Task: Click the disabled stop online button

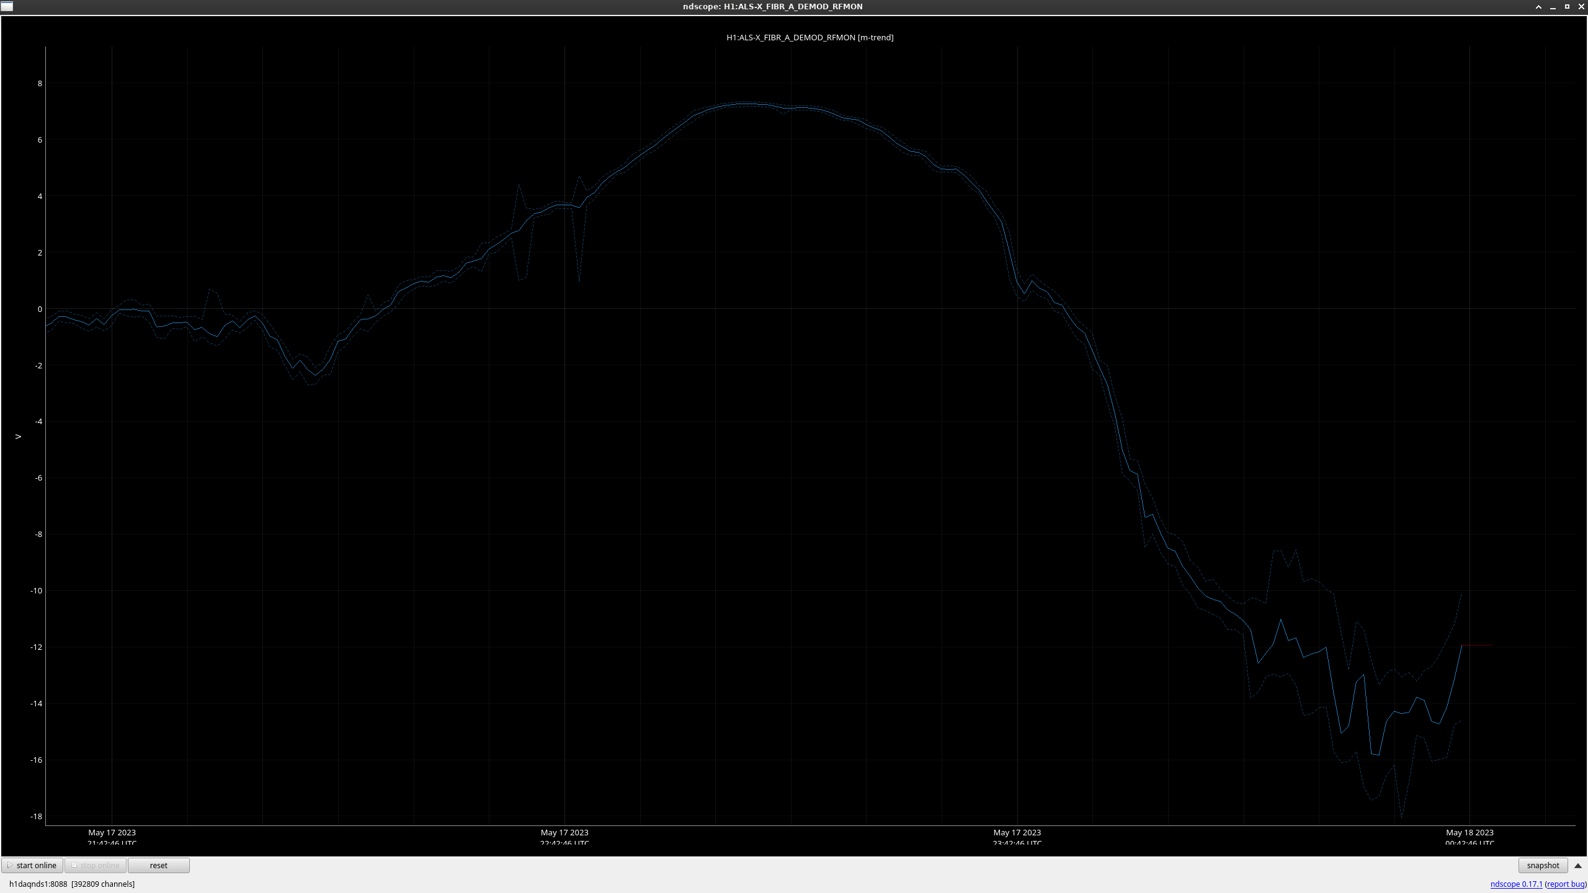Action: click(x=96, y=865)
